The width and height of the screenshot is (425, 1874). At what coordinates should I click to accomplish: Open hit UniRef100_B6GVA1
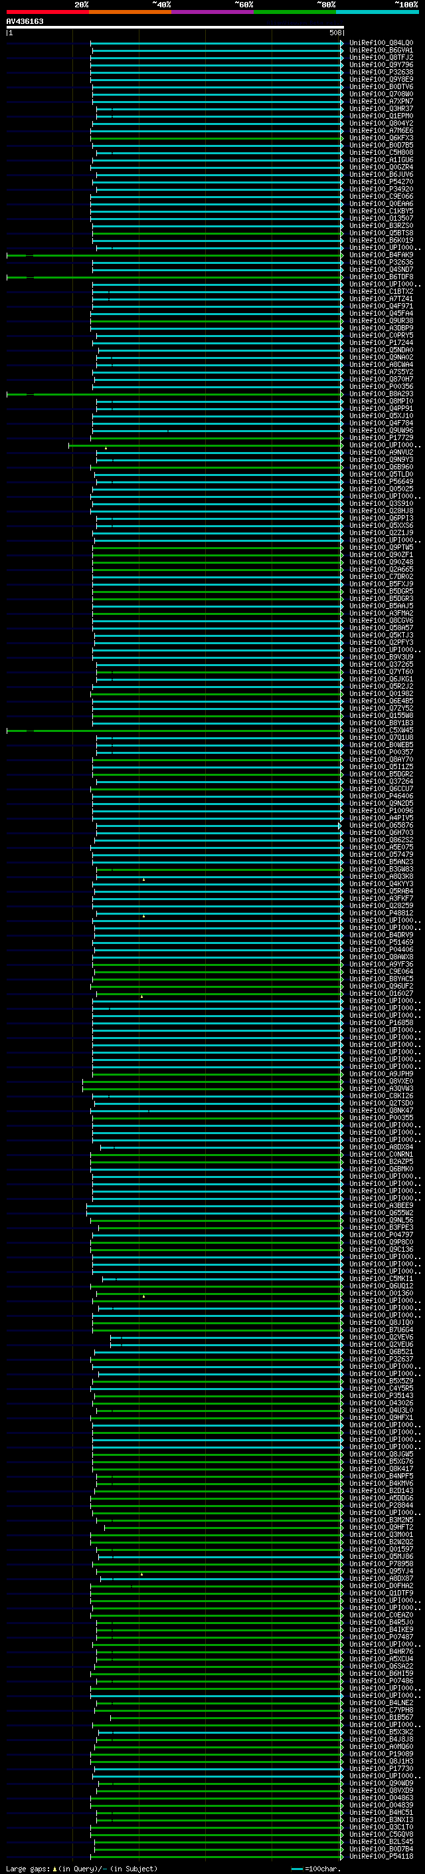[381, 51]
